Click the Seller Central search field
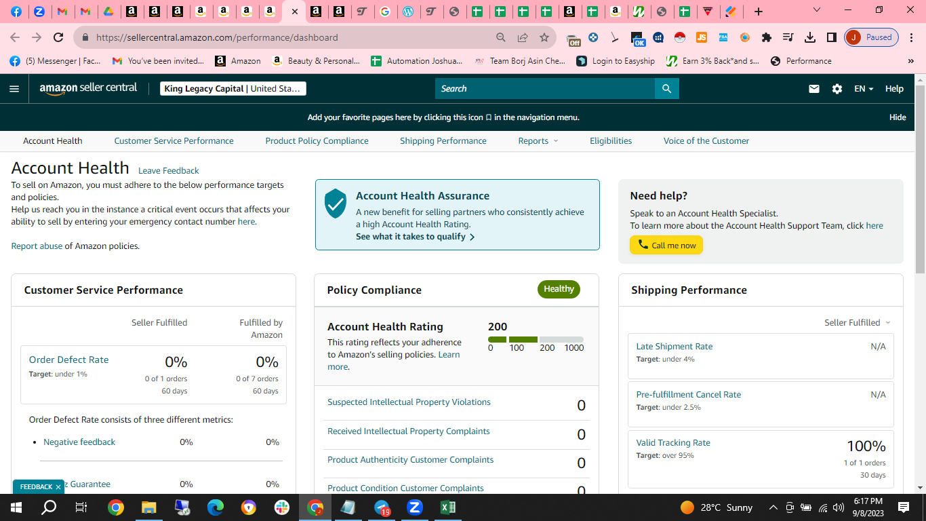Viewport: 926px width, 521px height. (x=545, y=89)
